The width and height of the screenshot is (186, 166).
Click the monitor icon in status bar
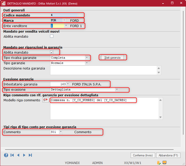(165, 163)
